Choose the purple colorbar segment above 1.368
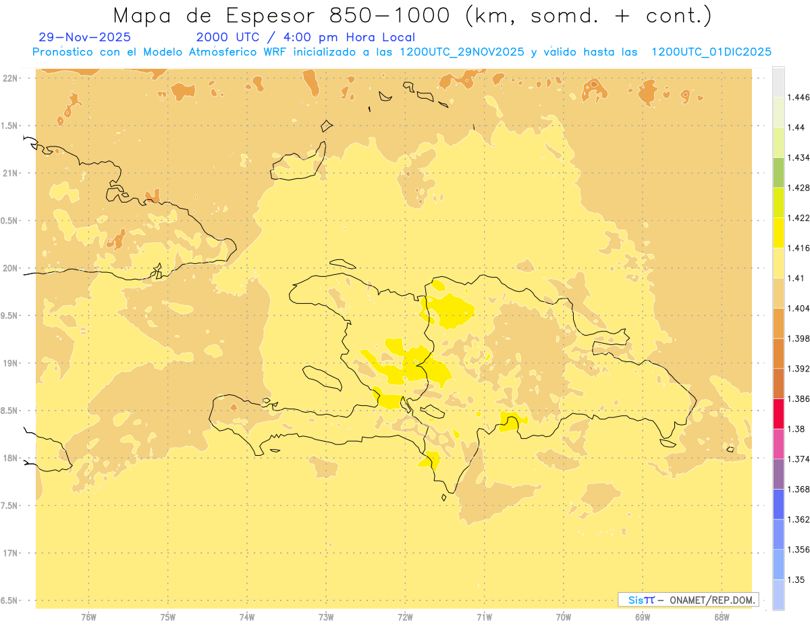810x626 pixels. tap(778, 474)
